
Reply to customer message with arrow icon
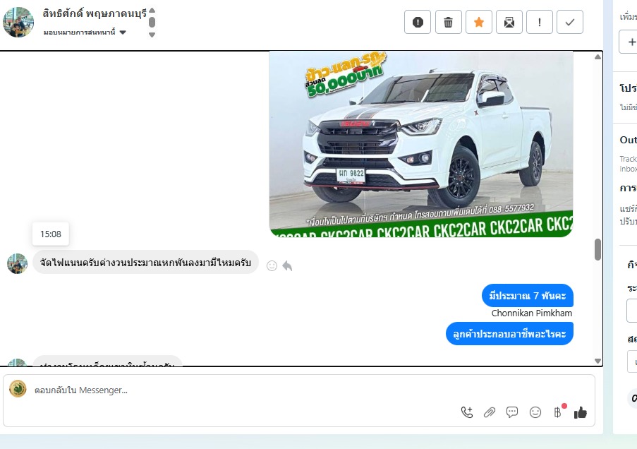point(287,265)
